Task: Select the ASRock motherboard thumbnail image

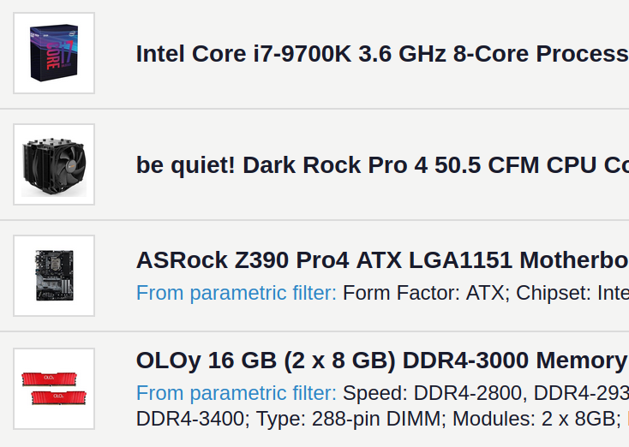Action: point(54,276)
